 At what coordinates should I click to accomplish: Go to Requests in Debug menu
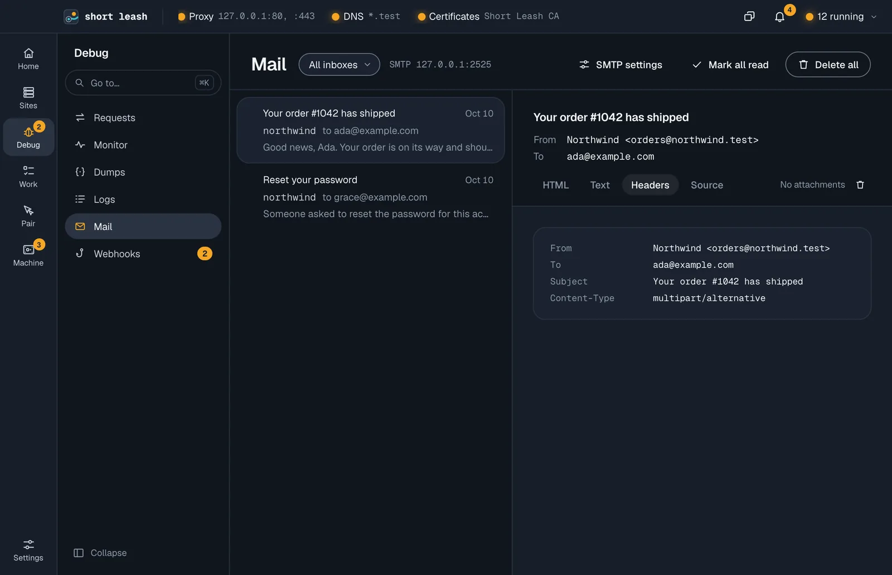click(143, 118)
